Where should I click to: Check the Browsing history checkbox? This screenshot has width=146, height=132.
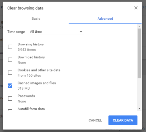click(10, 47)
